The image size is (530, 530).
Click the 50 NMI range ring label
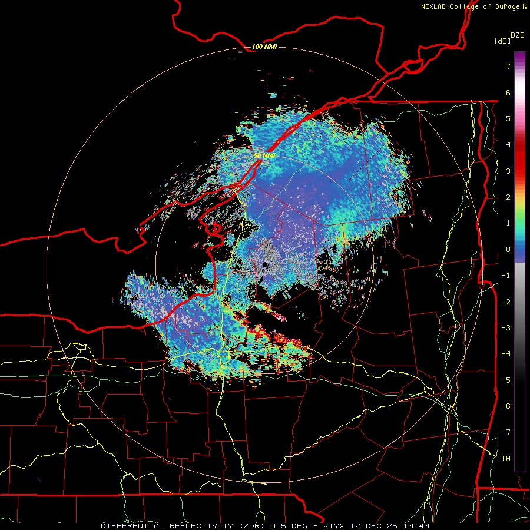264,155
